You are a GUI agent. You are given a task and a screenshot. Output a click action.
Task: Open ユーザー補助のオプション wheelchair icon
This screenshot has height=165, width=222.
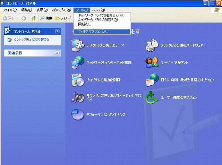click(x=152, y=97)
